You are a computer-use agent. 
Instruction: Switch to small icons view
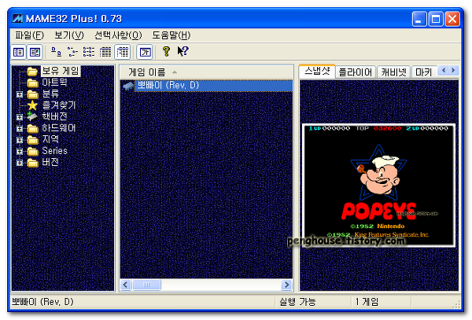click(72, 52)
